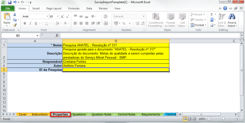Open Sort & Filter menu
Viewport: 245px width, 123px height.
(x=222, y=20)
